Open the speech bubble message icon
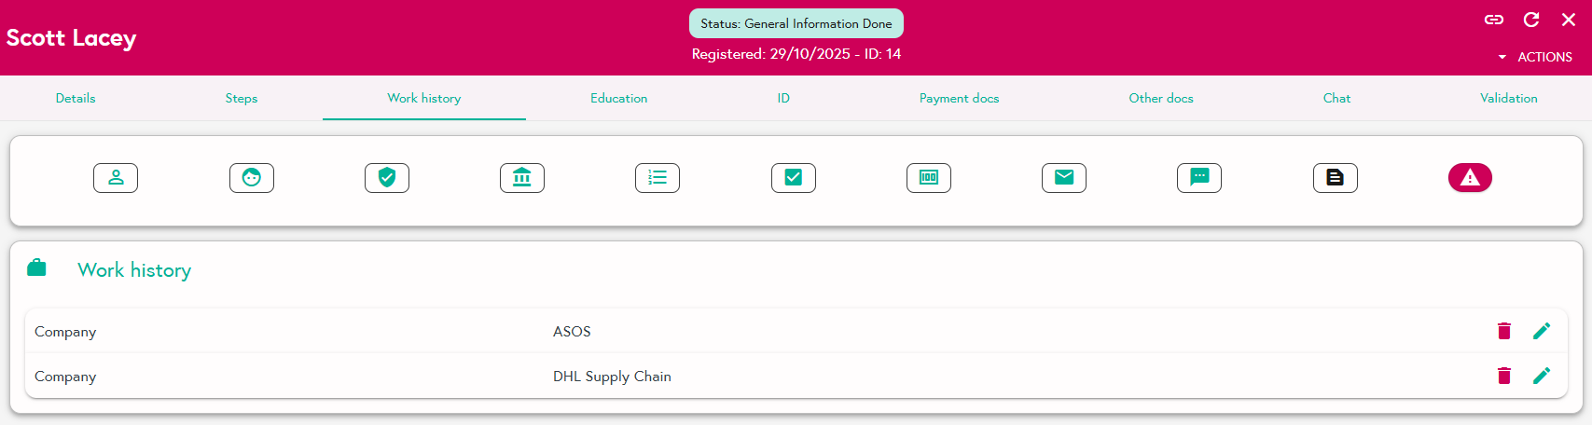1592x425 pixels. pos(1199,177)
